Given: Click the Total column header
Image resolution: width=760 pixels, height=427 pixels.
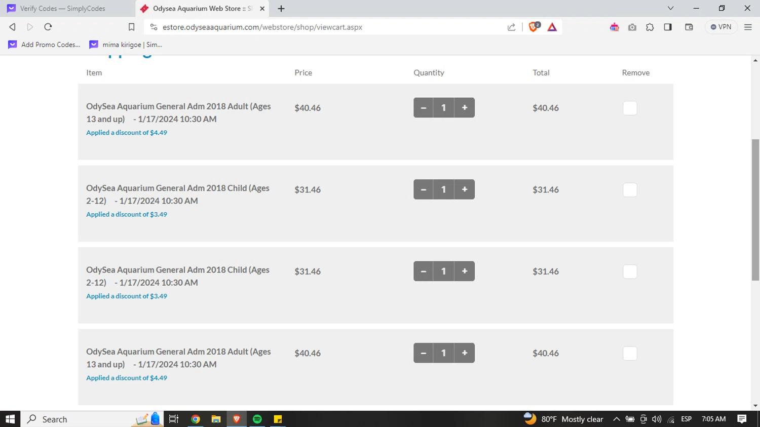Looking at the screenshot, I should coord(541,72).
